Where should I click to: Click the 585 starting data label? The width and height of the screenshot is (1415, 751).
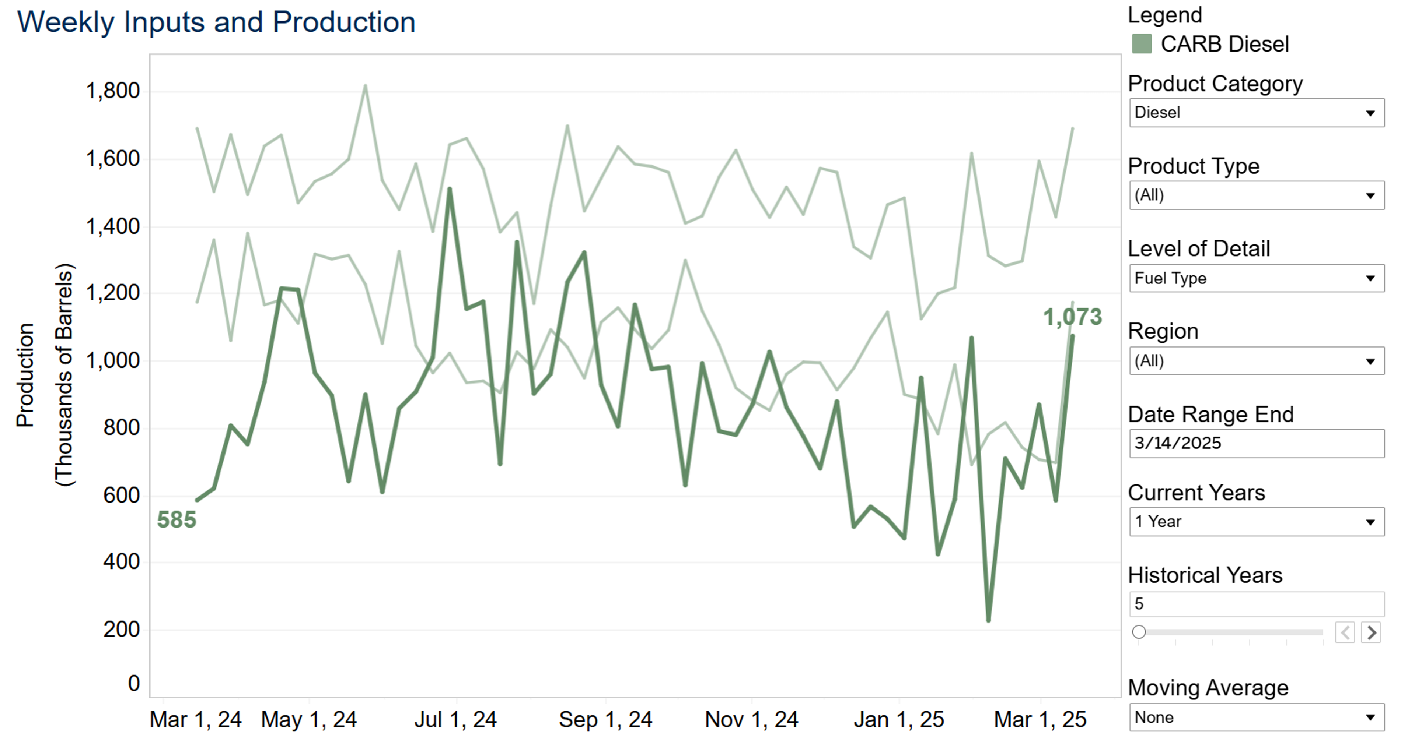coord(177,520)
